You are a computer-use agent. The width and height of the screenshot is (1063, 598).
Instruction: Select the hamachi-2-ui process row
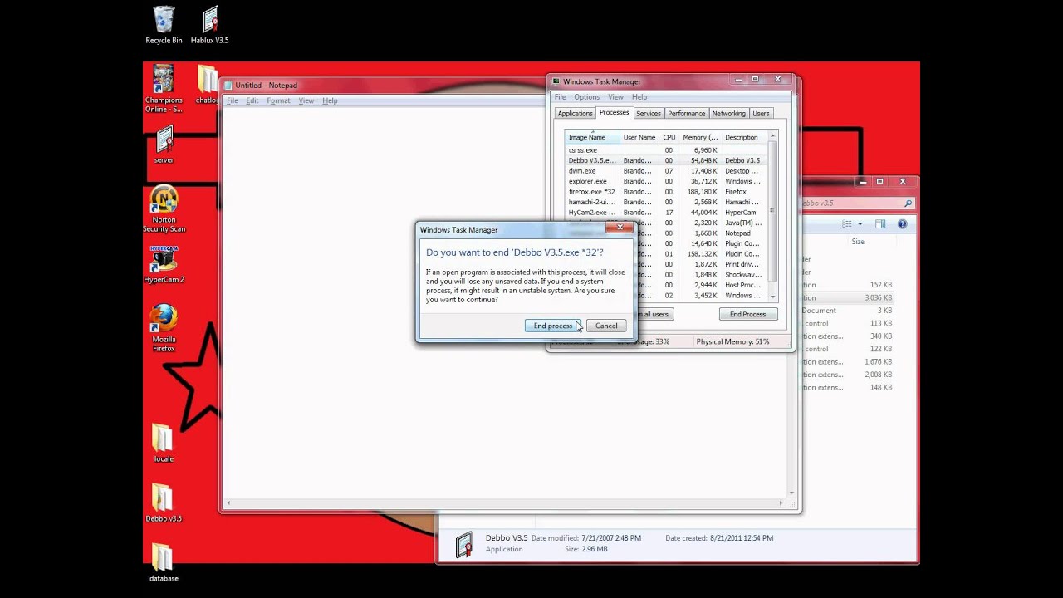[x=667, y=202]
